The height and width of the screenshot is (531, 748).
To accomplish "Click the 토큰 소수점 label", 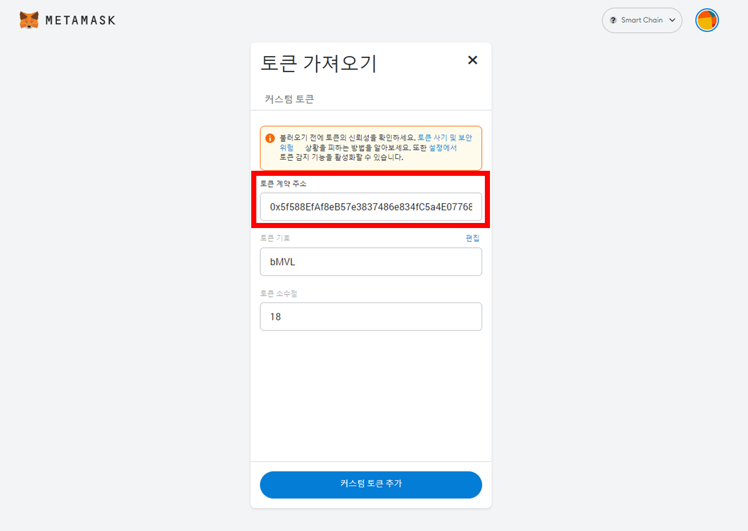I will pos(279,294).
